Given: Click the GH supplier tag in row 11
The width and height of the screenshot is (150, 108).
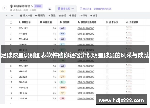Looking at the screenshot, I should [x=63, y=82].
